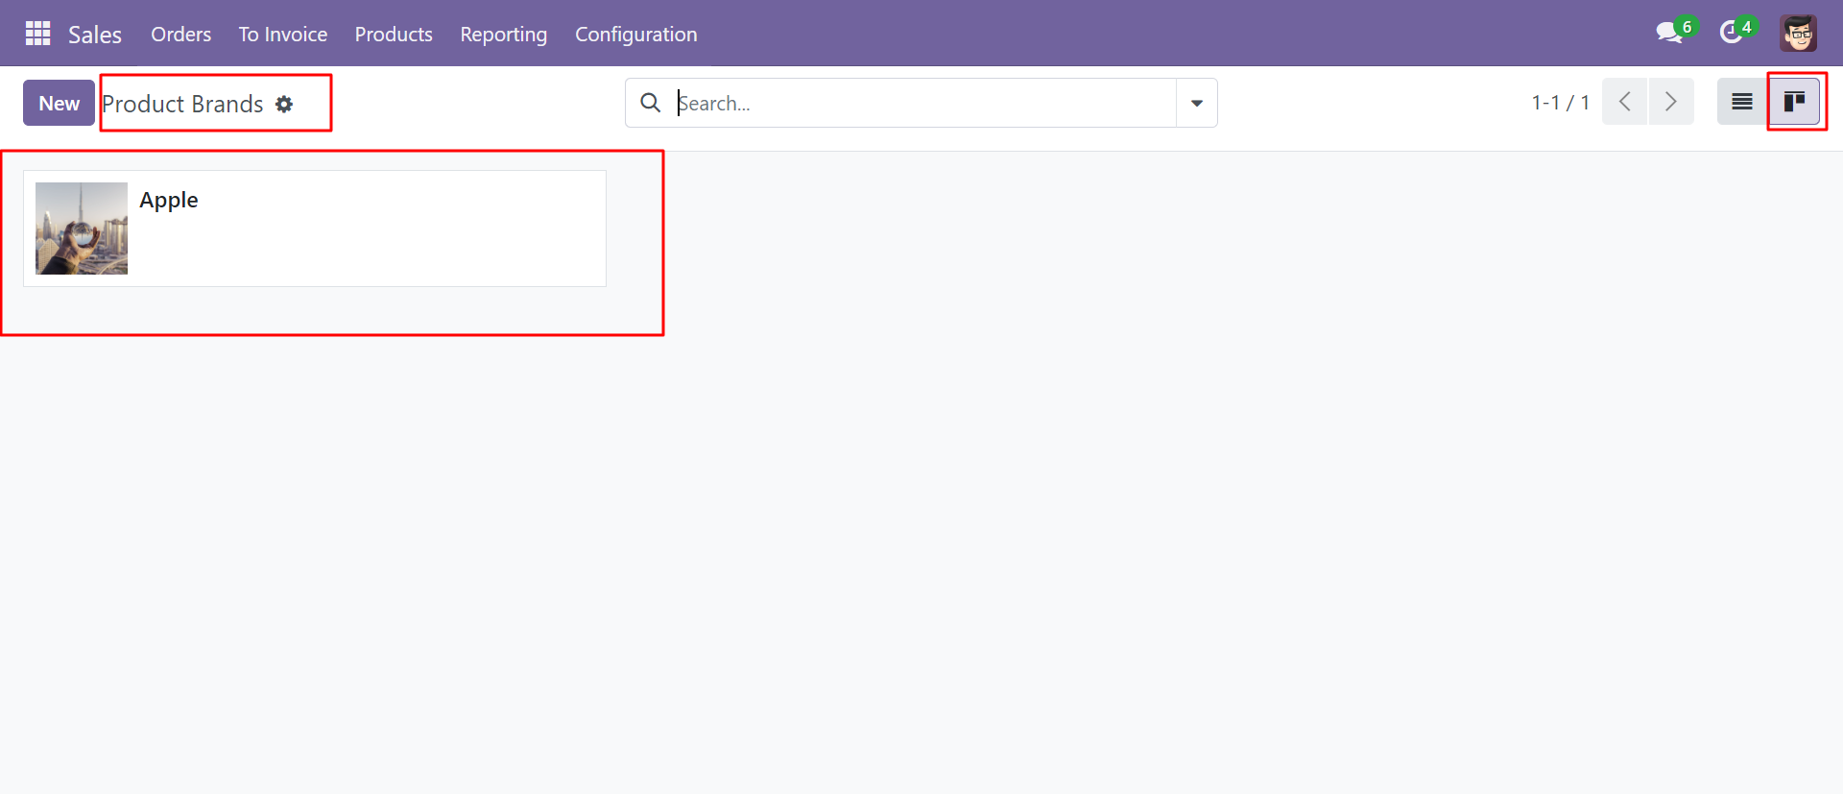The image size is (1843, 794).
Task: Open the To Invoice menu
Action: coord(283,35)
